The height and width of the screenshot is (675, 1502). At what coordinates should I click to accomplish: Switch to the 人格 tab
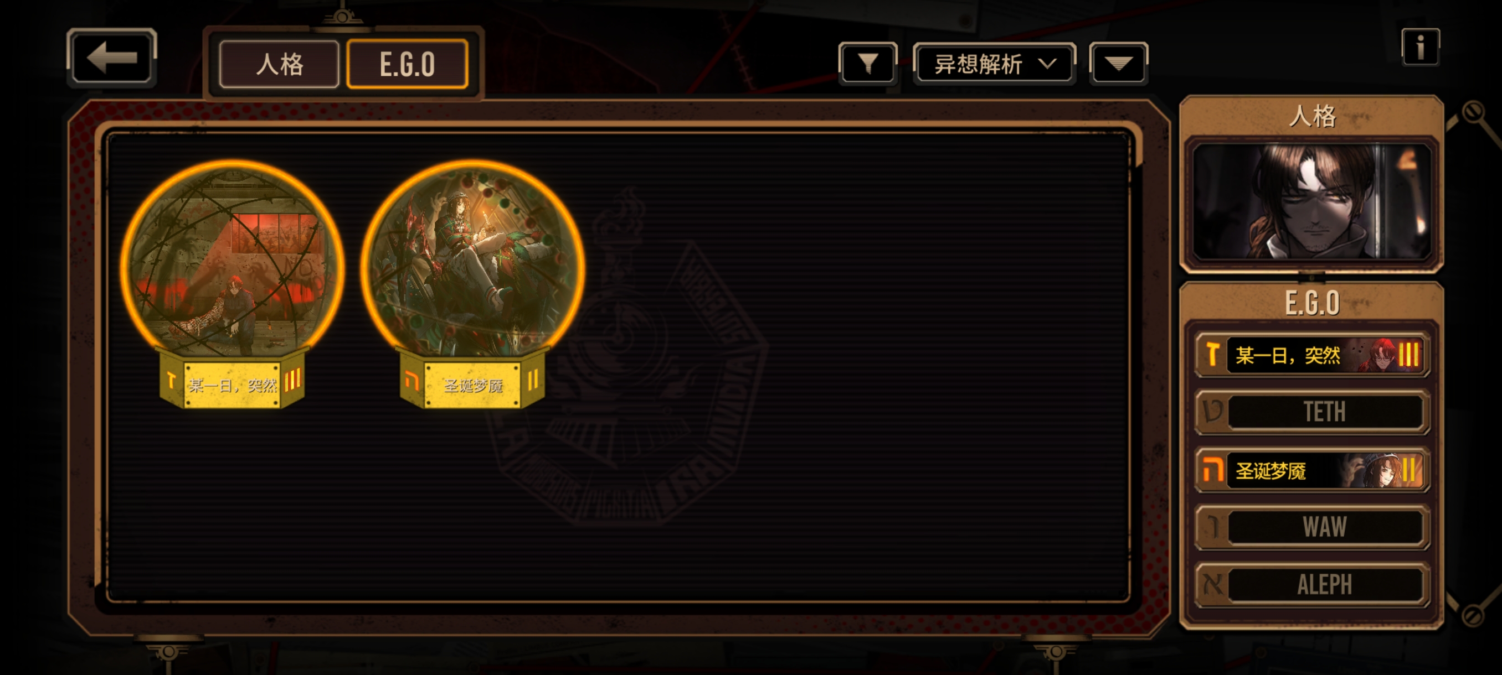pos(279,64)
